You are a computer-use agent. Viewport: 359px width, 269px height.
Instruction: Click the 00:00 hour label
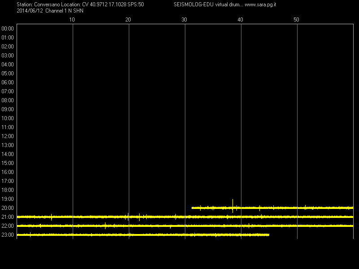click(8, 29)
